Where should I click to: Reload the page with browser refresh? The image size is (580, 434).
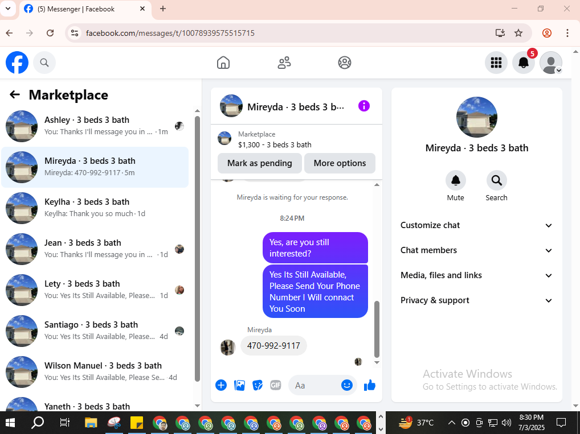tap(50, 33)
